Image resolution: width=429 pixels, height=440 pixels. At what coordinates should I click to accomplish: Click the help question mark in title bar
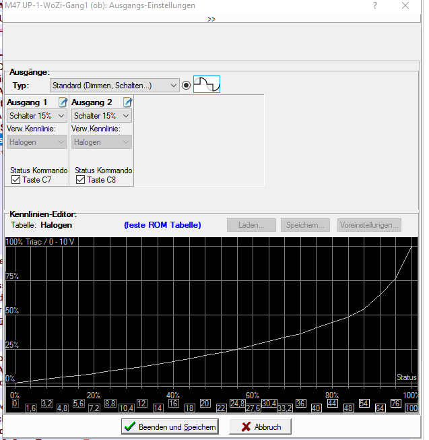375,5
